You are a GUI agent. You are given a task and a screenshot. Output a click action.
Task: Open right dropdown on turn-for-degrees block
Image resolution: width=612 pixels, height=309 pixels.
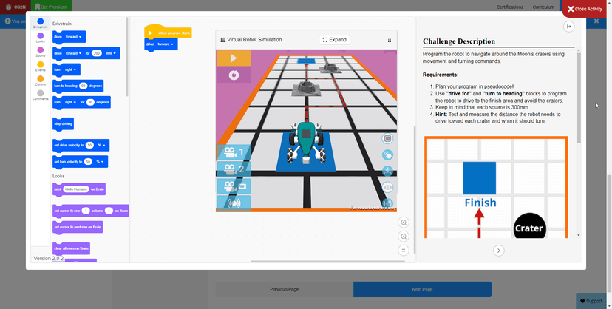(x=70, y=102)
